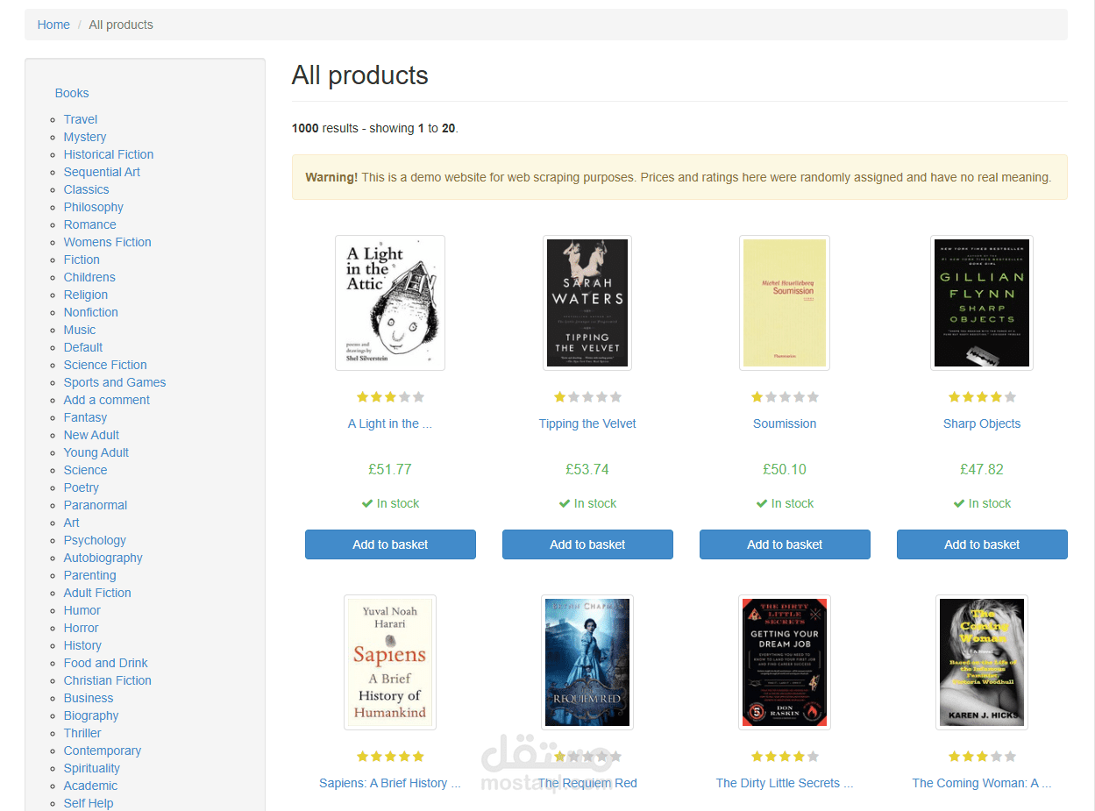Open the Tipping the Velvet title link

[587, 423]
